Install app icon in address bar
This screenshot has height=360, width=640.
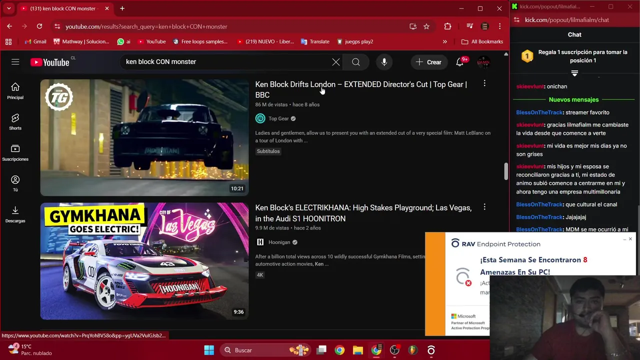[x=413, y=26]
